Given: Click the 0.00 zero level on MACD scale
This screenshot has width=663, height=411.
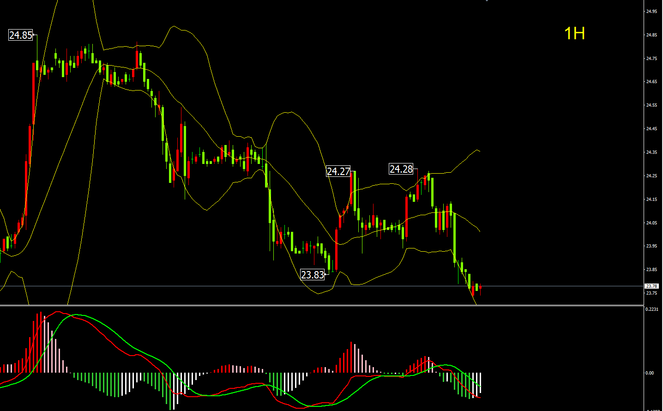Looking at the screenshot, I should [x=650, y=373].
